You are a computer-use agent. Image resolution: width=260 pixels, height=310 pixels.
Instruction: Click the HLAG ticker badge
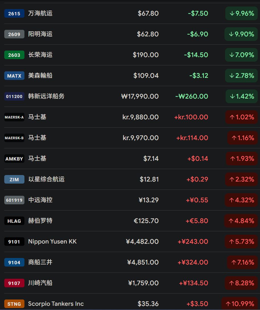click(14, 221)
